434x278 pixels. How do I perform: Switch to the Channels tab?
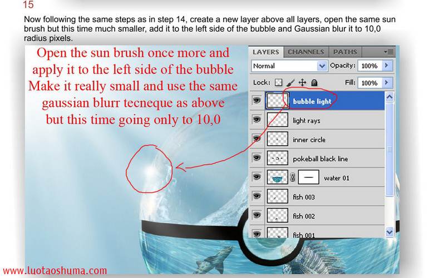pyautogui.click(x=306, y=52)
